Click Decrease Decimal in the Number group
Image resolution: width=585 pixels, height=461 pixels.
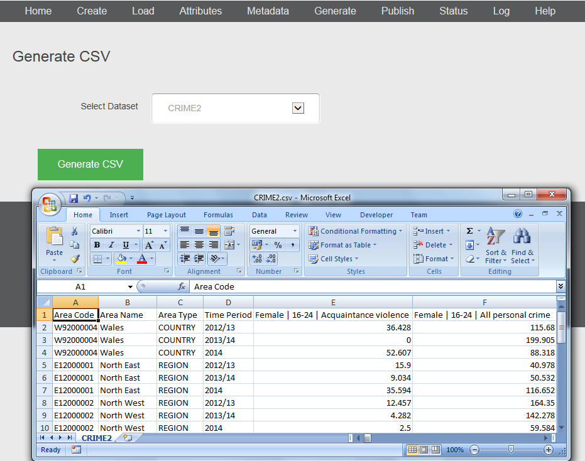point(271,259)
